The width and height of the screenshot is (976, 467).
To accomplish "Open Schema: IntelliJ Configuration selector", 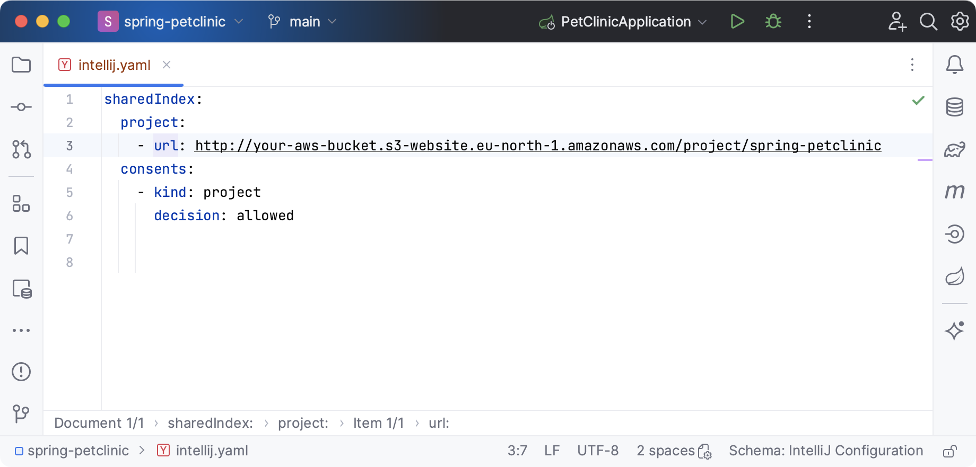I will 825,451.
